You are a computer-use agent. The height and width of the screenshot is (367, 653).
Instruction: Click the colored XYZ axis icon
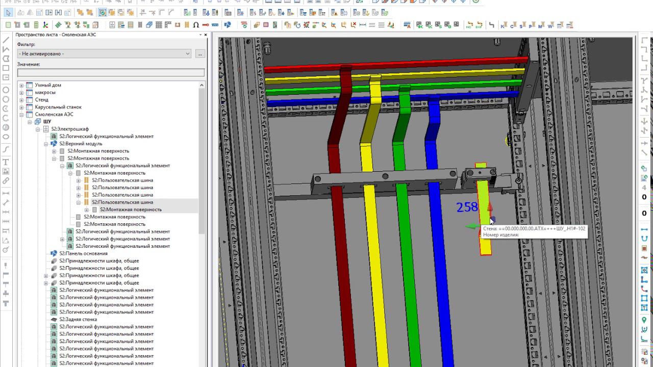click(45, 25)
